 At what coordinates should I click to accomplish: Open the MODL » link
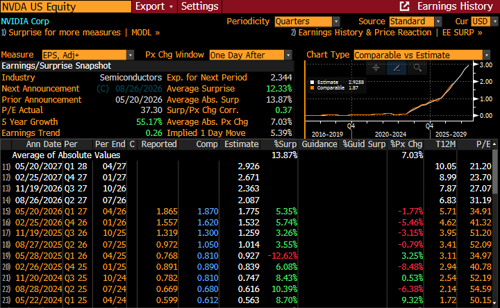(x=145, y=33)
